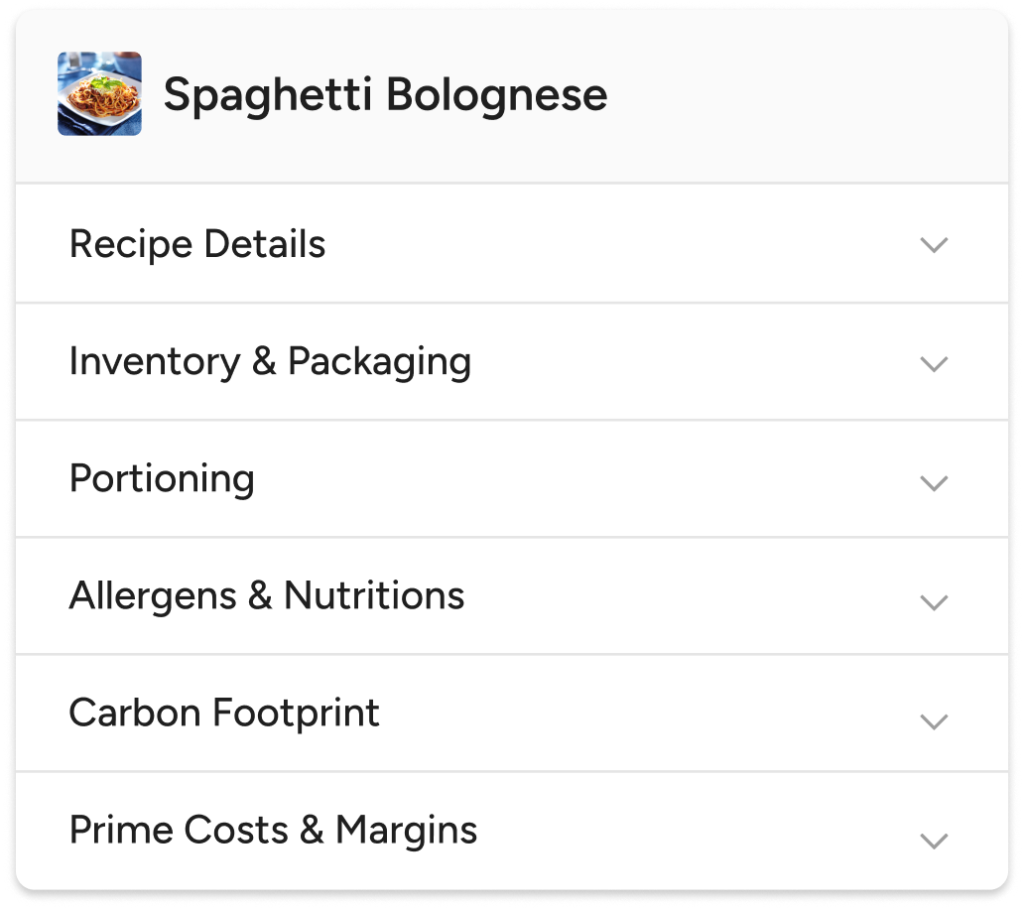Click the chevron icon next to Inventory & Packaging

pos(934,363)
